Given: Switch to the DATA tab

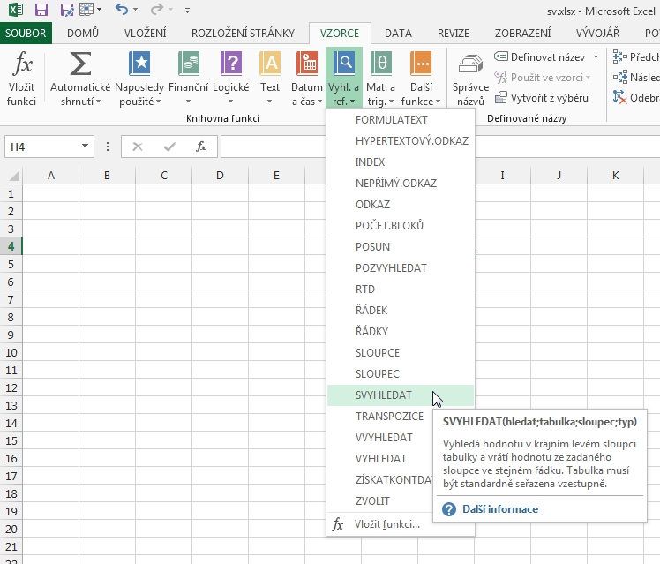Looking at the screenshot, I should pos(398,33).
